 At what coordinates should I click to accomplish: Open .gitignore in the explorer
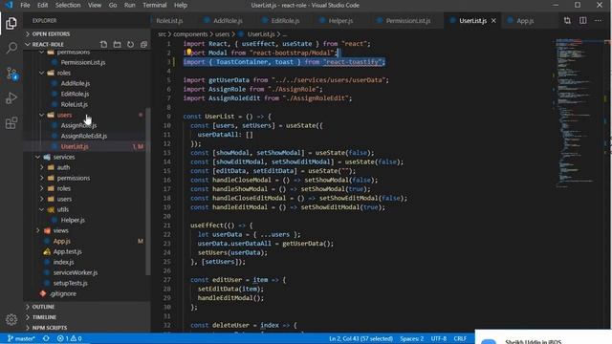(63, 294)
